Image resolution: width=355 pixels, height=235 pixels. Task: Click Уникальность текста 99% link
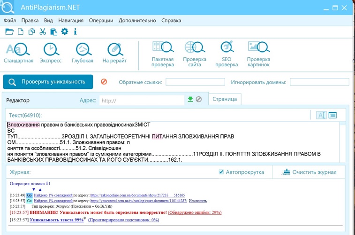[57, 220]
